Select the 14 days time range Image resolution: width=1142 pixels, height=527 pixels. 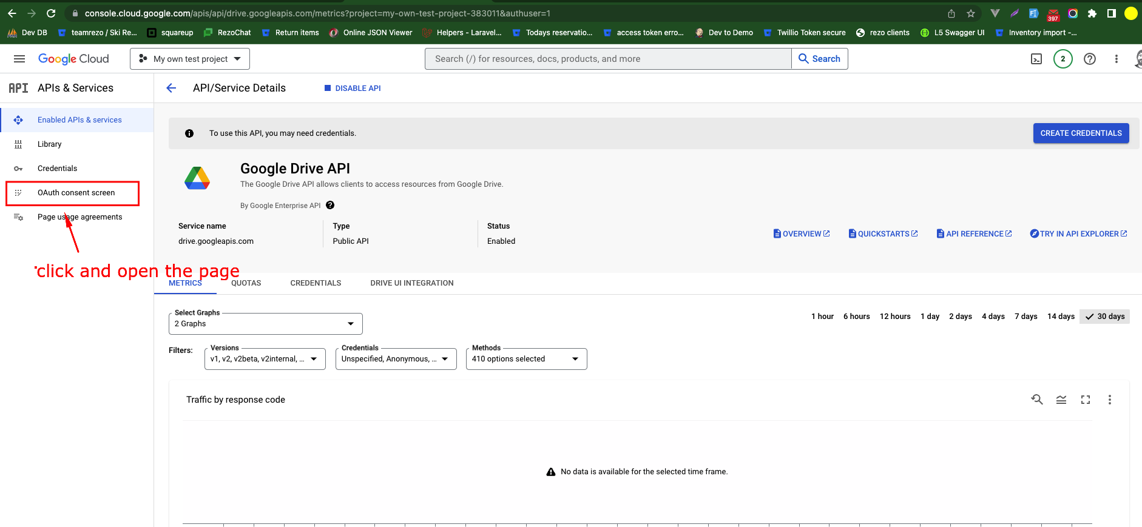click(x=1061, y=317)
